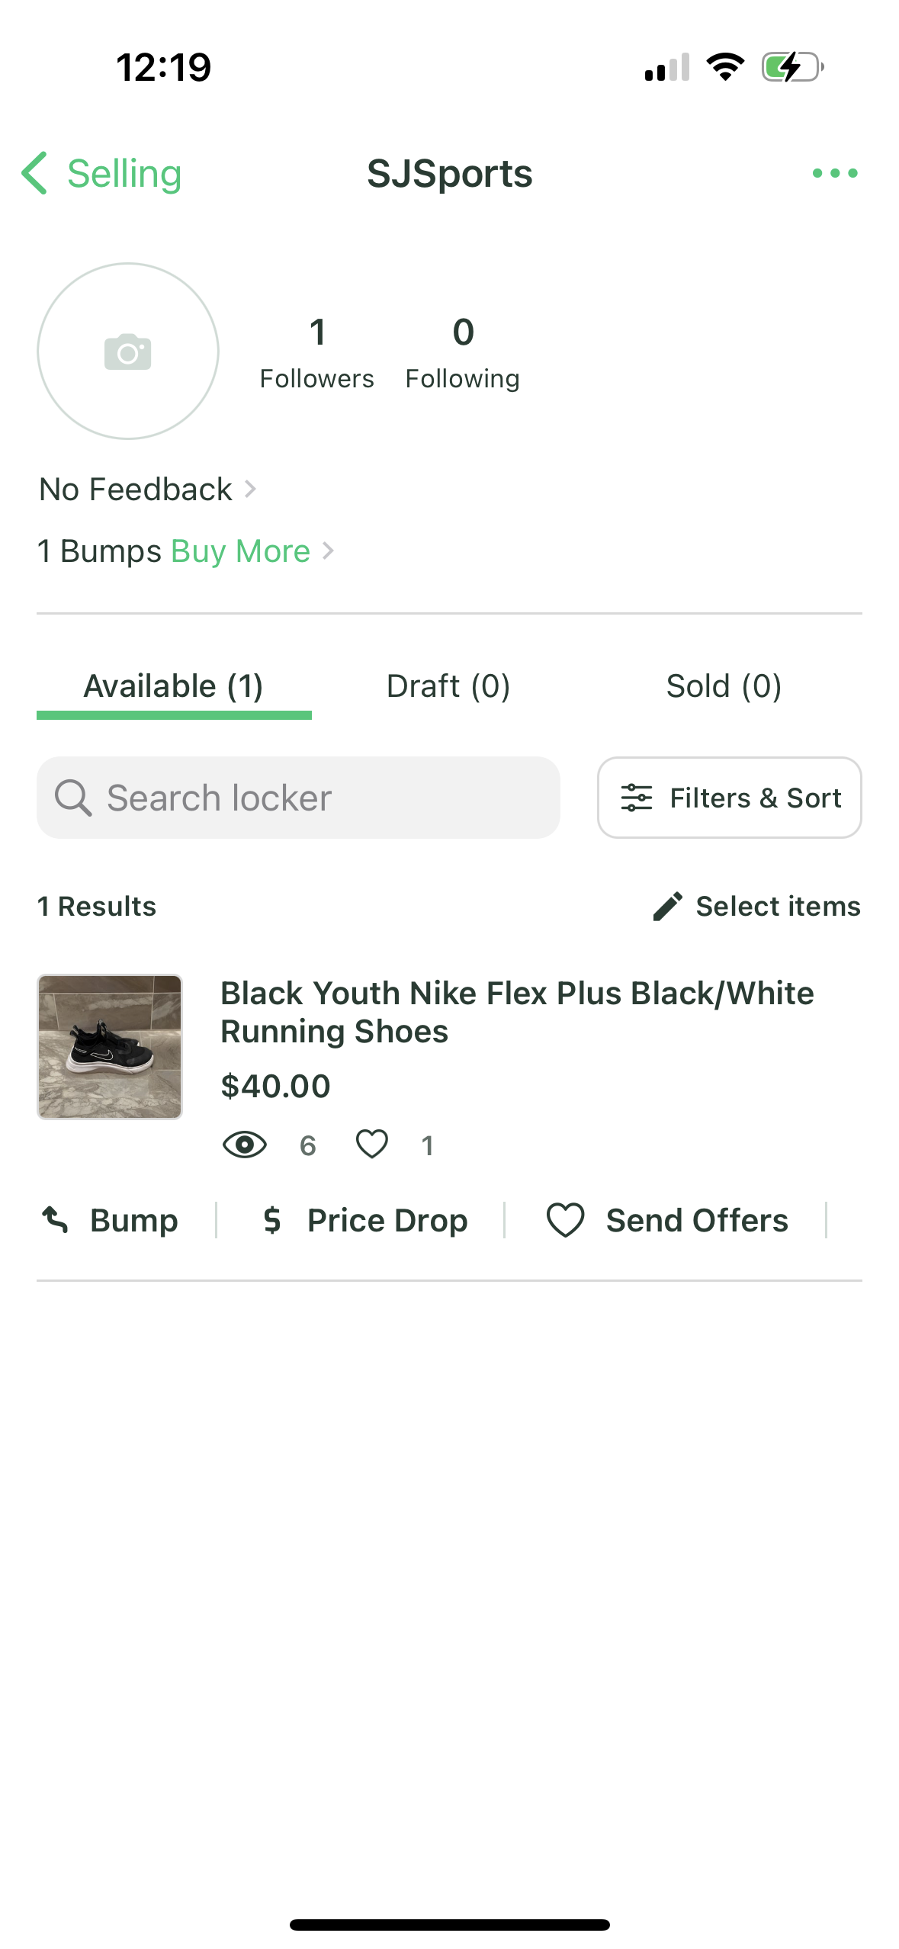The height and width of the screenshot is (1949, 899).
Task: Tap the Buy More link
Action: (x=240, y=551)
